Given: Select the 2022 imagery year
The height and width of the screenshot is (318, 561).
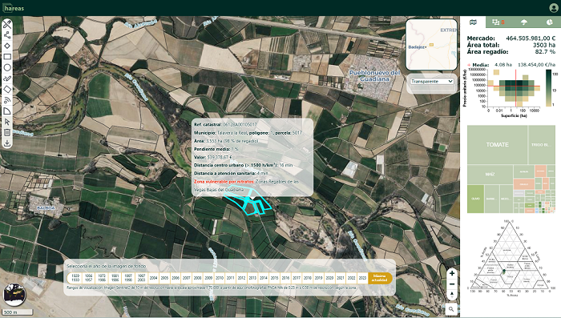Looking at the screenshot, I should tap(352, 278).
